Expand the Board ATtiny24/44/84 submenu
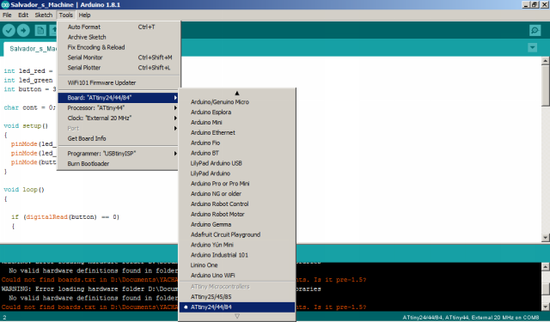This screenshot has width=550, height=322. 119,98
